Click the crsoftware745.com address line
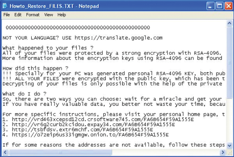 pyautogui.click(x=98, y=119)
